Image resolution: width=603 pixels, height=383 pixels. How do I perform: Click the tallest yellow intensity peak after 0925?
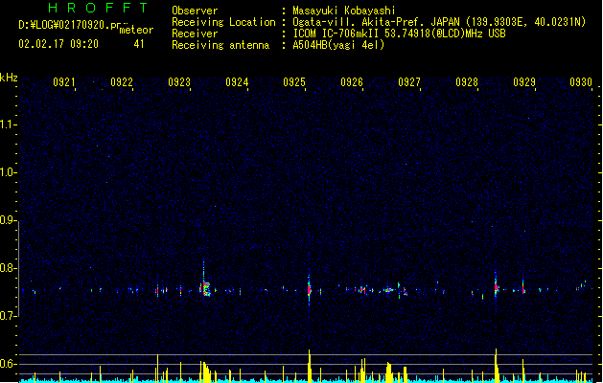click(x=310, y=365)
